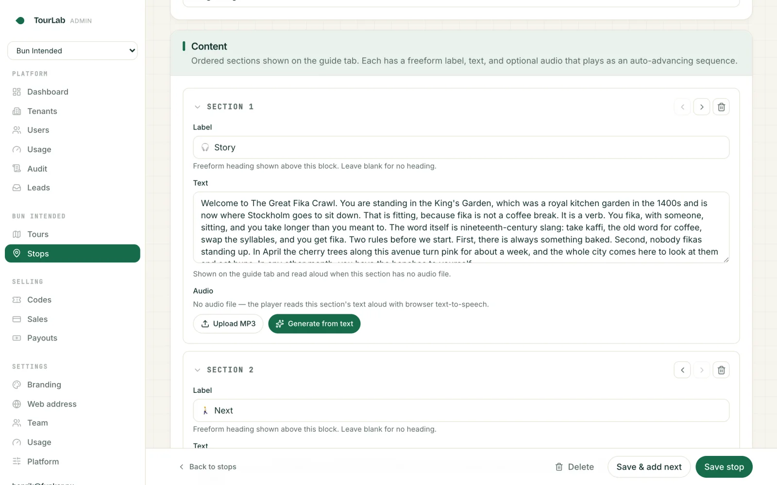Click the Tenants building icon

pos(17,111)
